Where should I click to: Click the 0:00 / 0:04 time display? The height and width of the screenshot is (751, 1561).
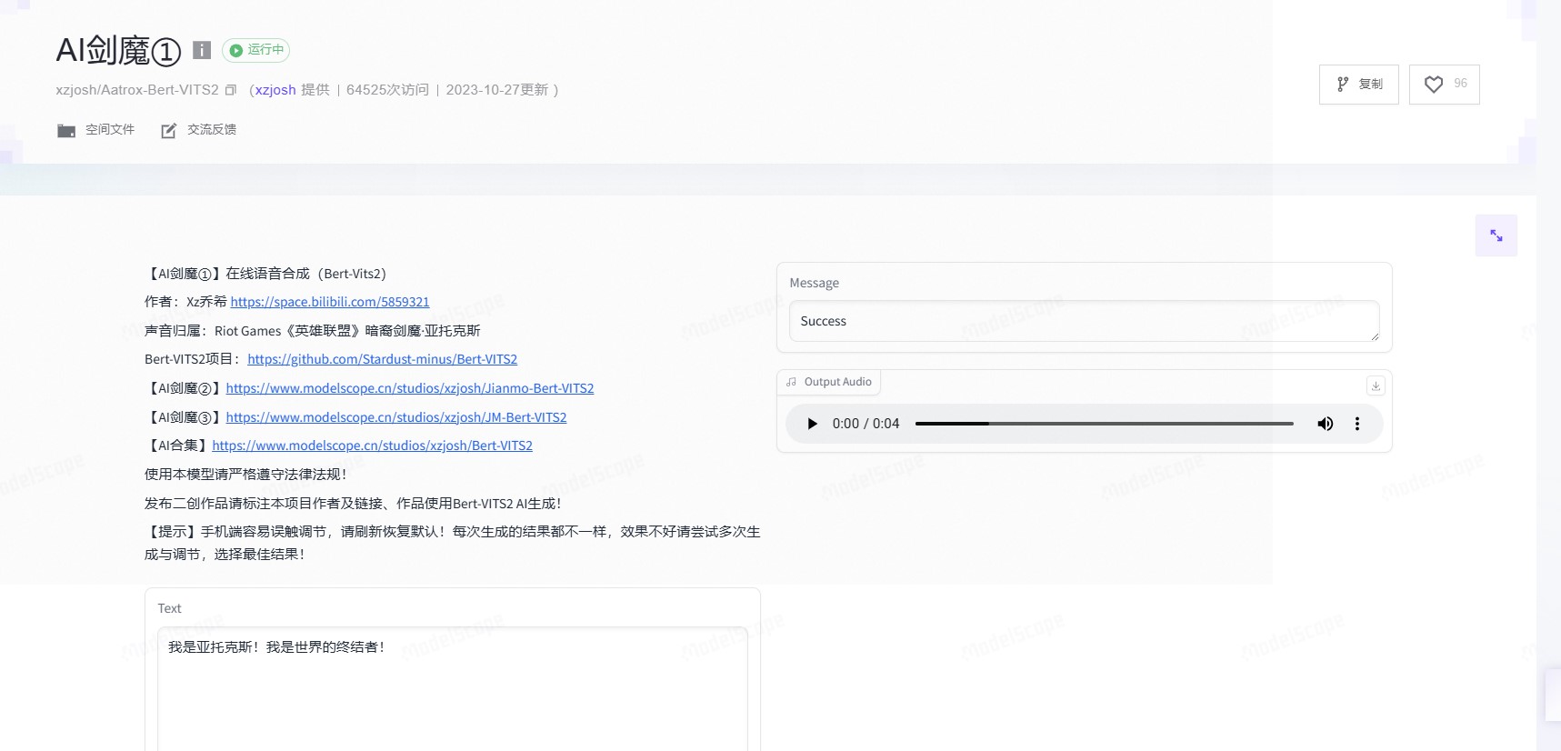(866, 424)
